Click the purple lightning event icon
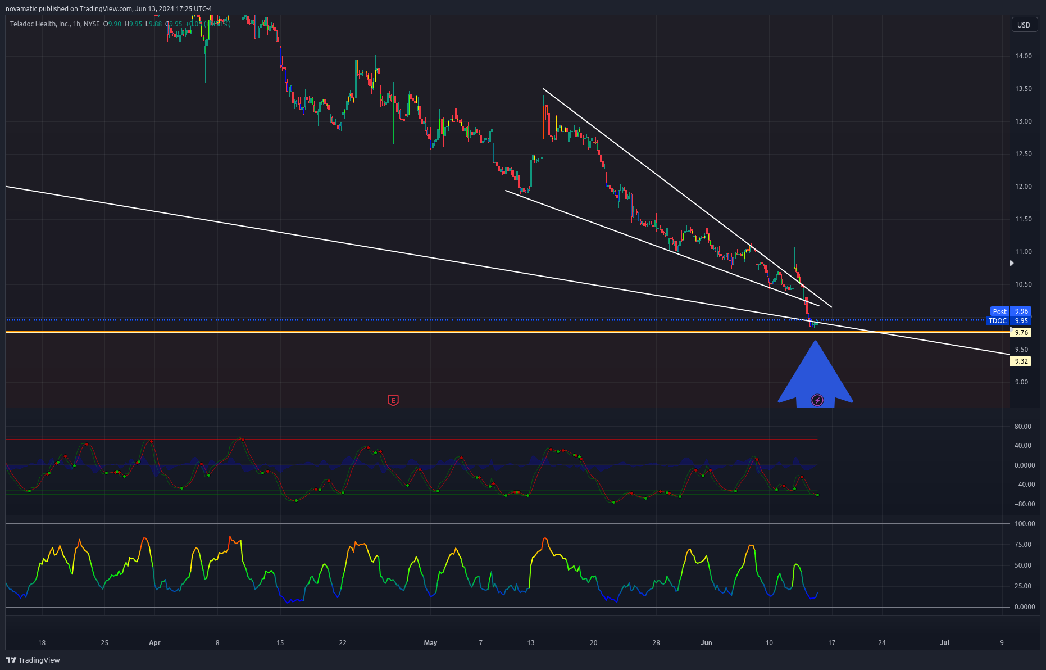The width and height of the screenshot is (1046, 670). (x=817, y=400)
